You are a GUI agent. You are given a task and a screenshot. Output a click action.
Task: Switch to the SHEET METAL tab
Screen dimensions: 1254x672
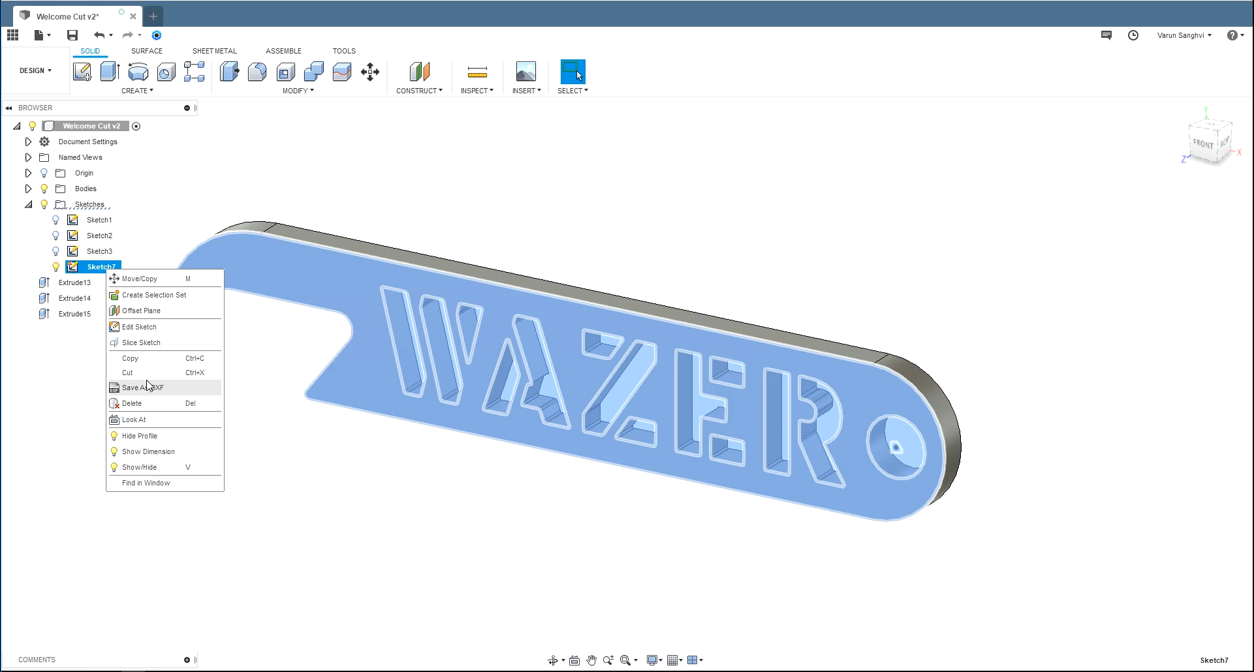214,51
